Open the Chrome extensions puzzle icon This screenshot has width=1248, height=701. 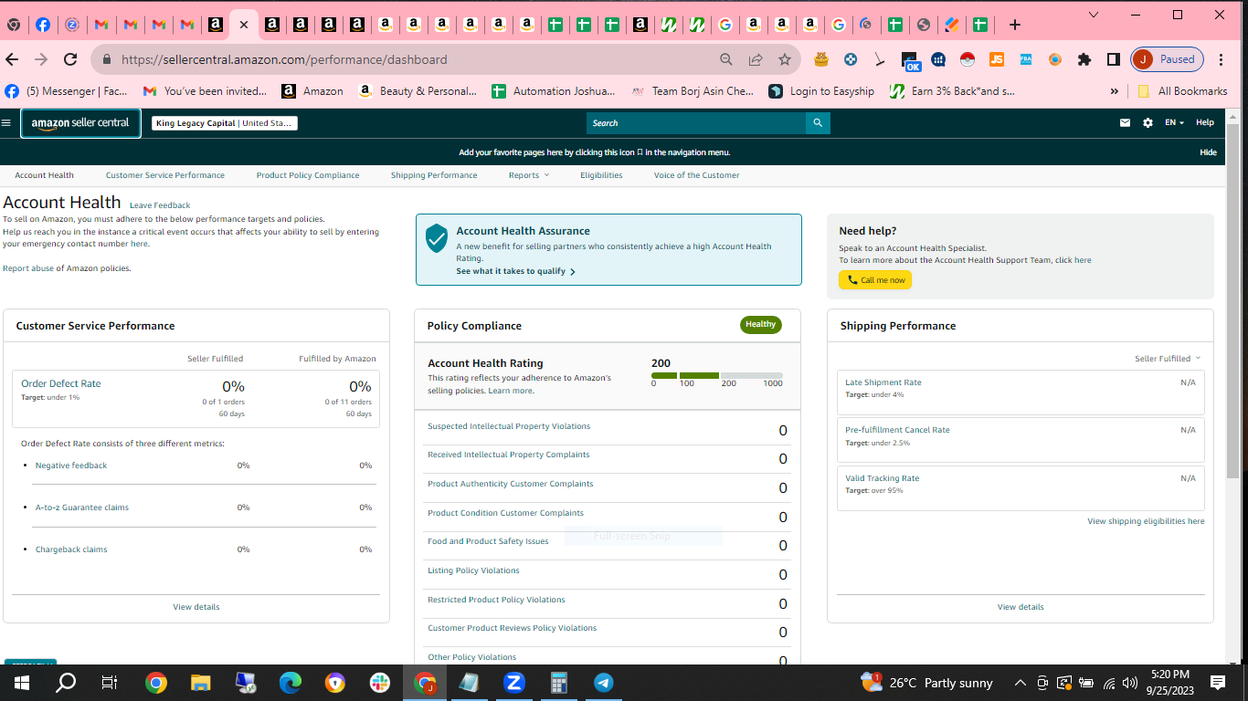pyautogui.click(x=1084, y=59)
